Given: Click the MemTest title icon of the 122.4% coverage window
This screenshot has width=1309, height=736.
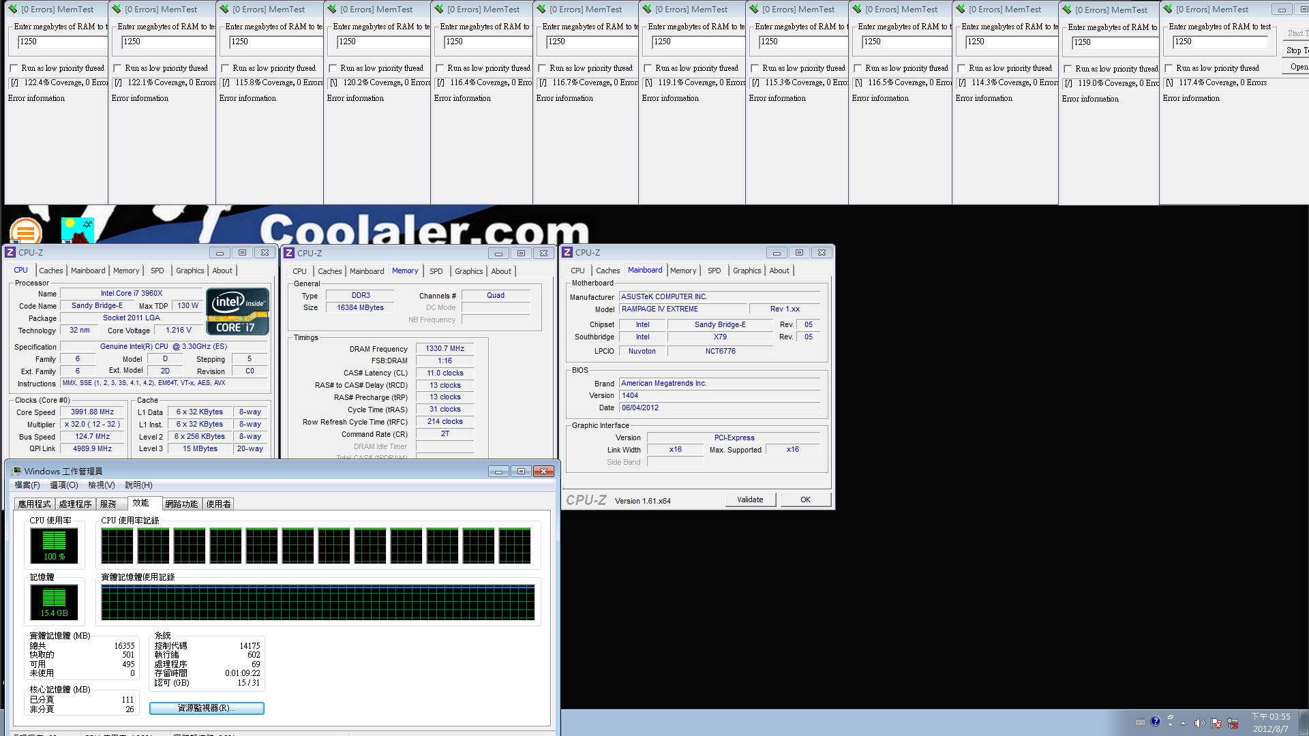Looking at the screenshot, I should 12,10.
